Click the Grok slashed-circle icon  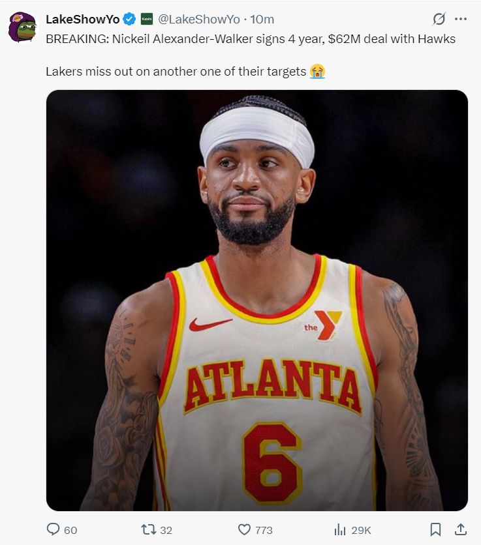pyautogui.click(x=439, y=19)
